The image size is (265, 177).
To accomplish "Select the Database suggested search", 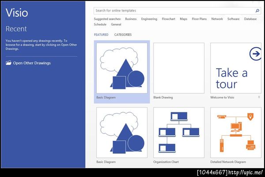I will tap(250, 19).
